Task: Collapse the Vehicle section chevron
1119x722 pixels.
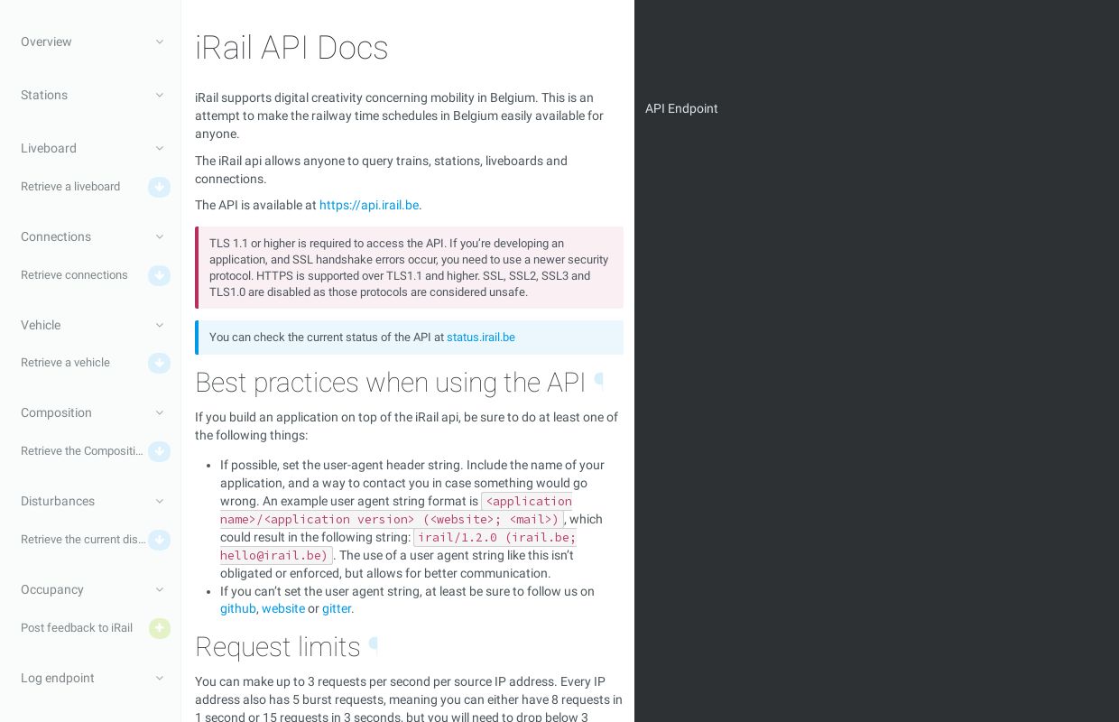Action: click(x=160, y=325)
